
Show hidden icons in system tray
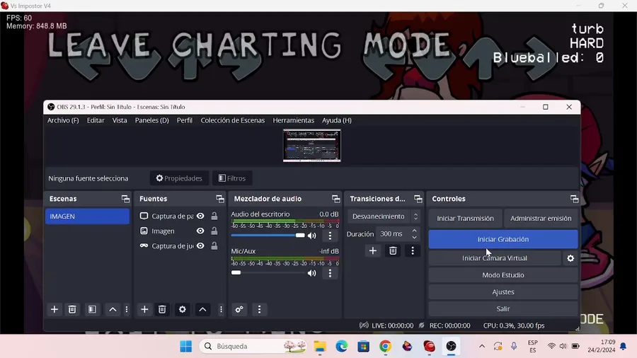tap(482, 346)
